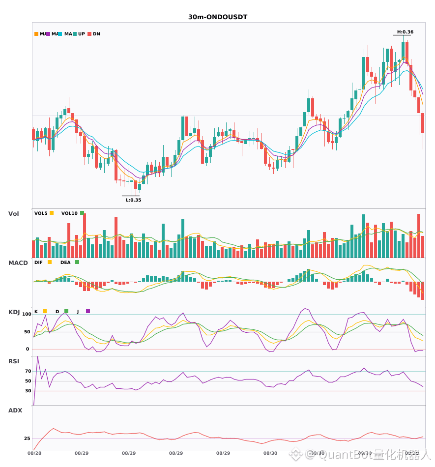Click the L:0.35 low price label
Viewport: 435px width, 467px height.
tap(133, 200)
